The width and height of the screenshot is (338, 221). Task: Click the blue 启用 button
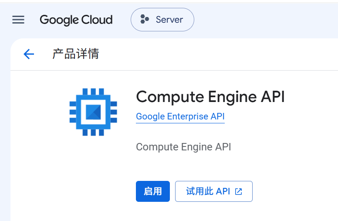(153, 191)
